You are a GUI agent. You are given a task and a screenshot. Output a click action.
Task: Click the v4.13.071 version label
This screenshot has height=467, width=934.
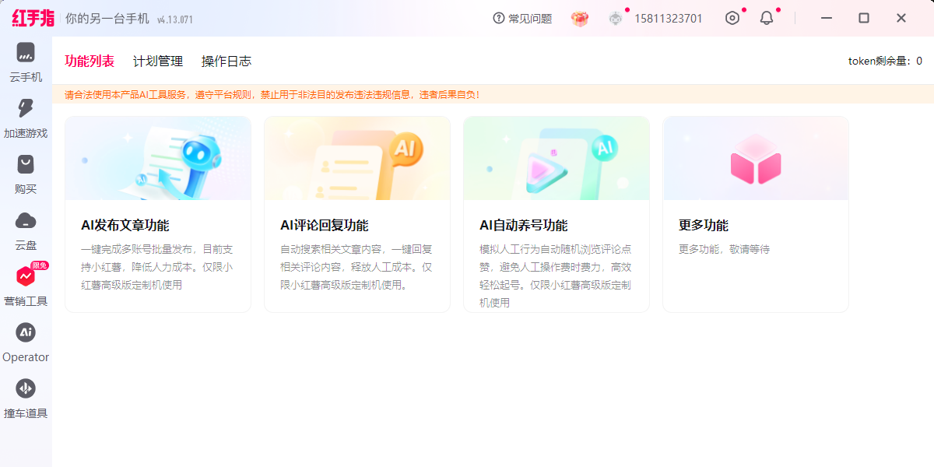pyautogui.click(x=175, y=19)
